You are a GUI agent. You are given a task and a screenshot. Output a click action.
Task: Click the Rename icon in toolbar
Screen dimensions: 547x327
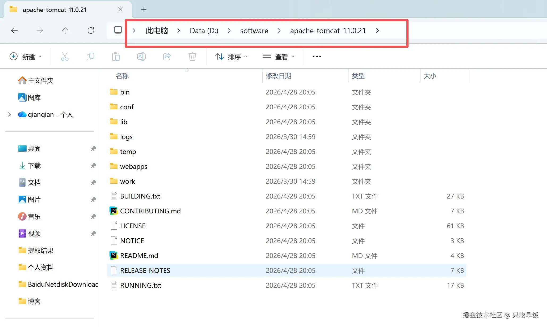click(x=141, y=57)
